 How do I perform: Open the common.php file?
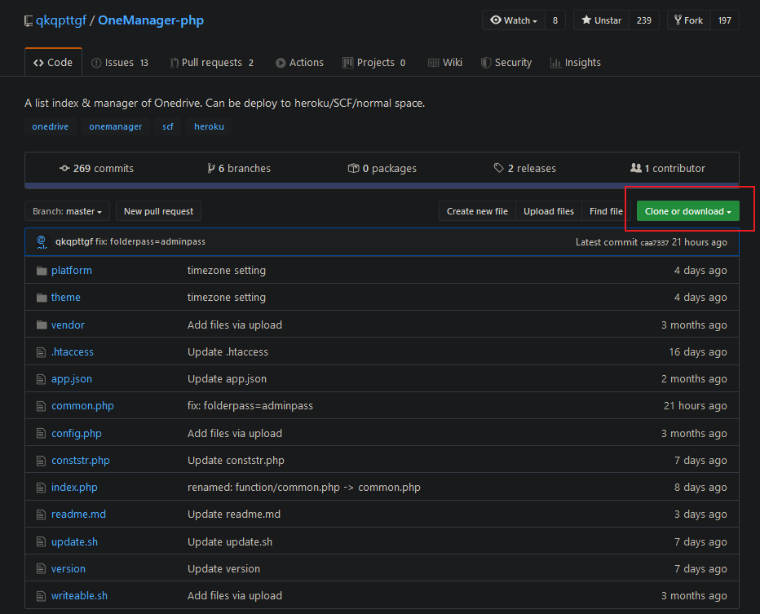point(83,406)
